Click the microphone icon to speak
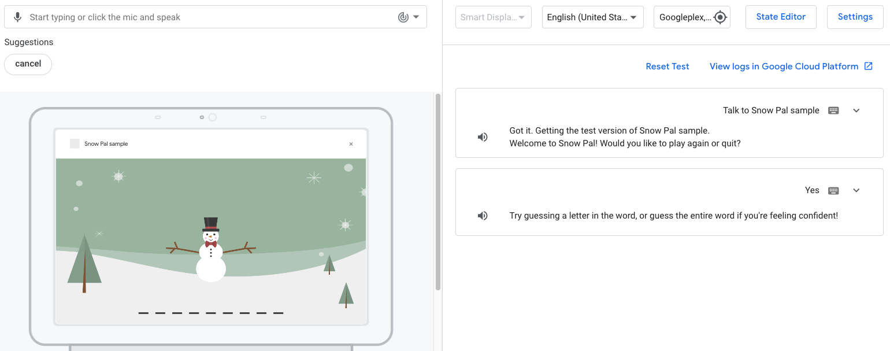Screen dimensions: 890x351 (17, 17)
